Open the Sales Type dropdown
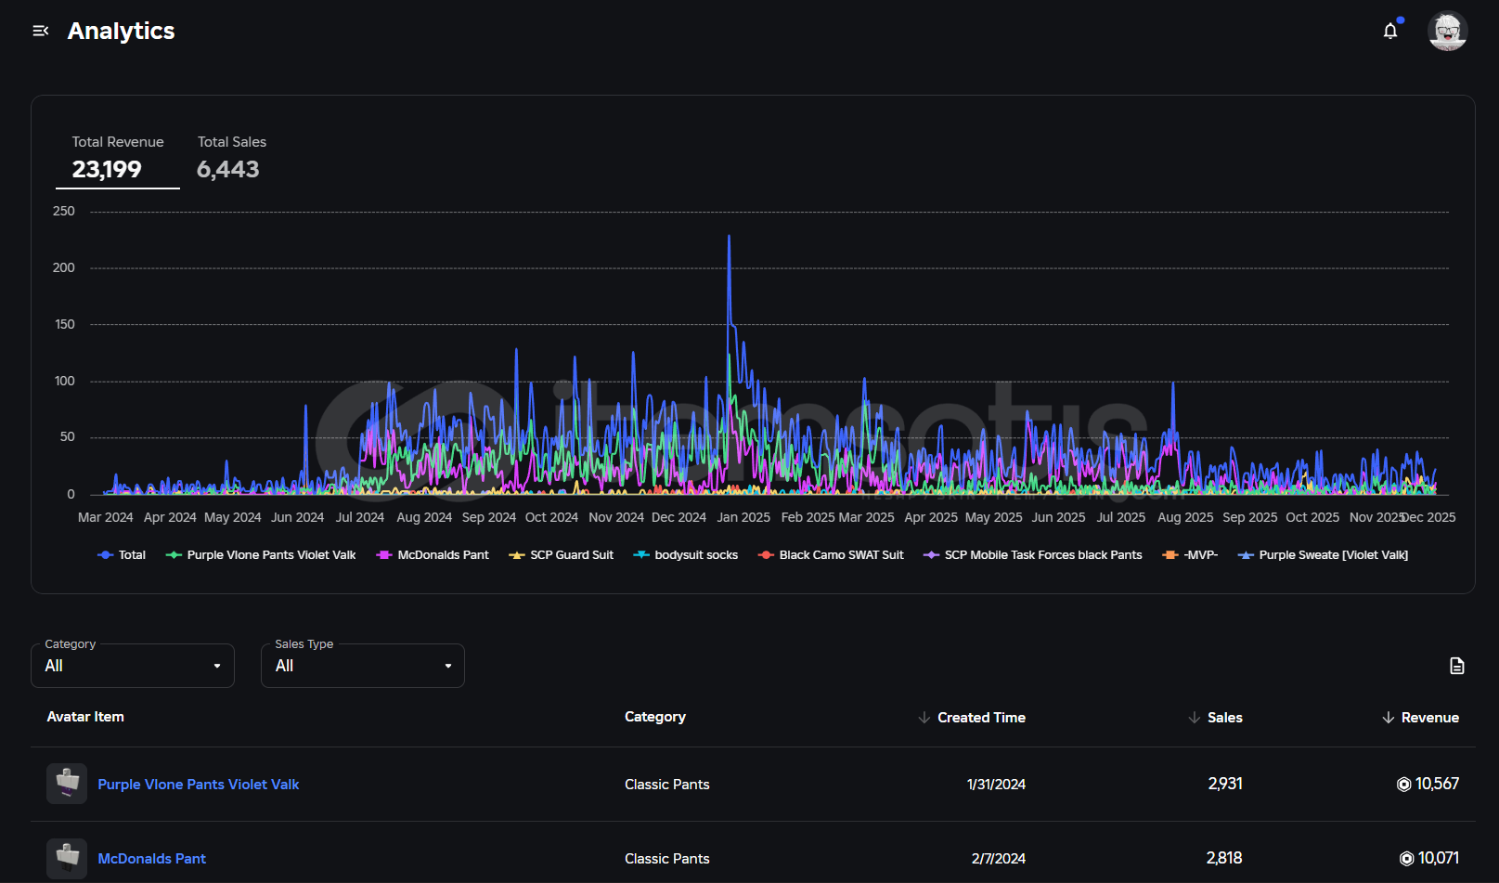 363,666
